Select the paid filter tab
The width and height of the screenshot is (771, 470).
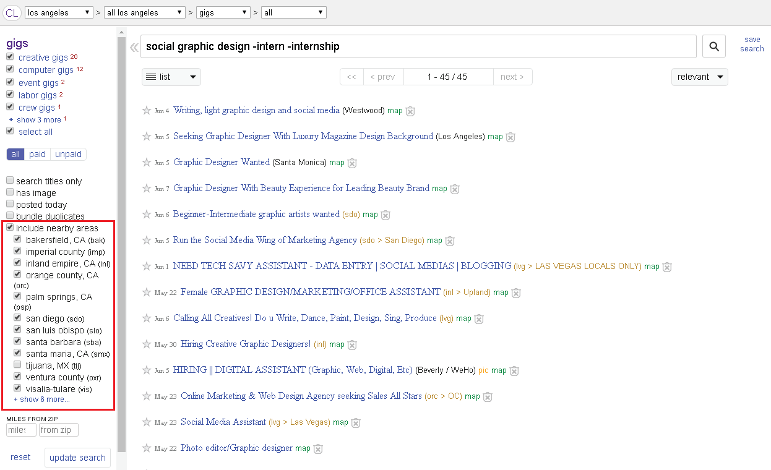tap(37, 154)
